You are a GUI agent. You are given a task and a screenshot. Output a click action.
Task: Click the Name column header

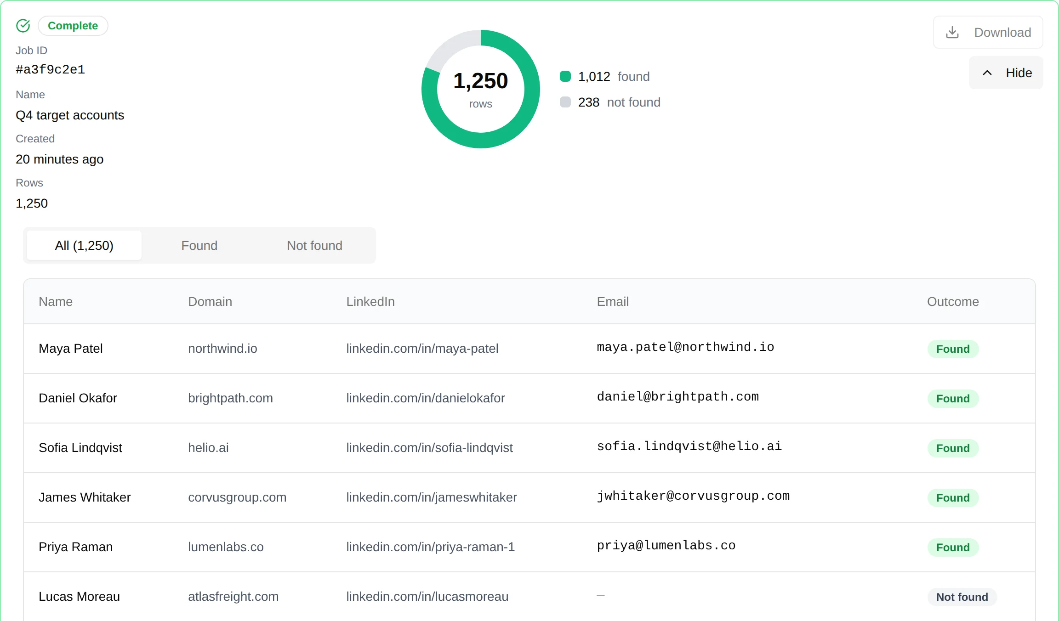click(56, 301)
